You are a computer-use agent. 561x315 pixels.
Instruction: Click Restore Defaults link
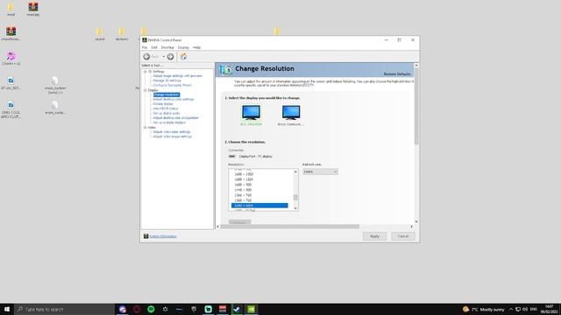pos(397,73)
